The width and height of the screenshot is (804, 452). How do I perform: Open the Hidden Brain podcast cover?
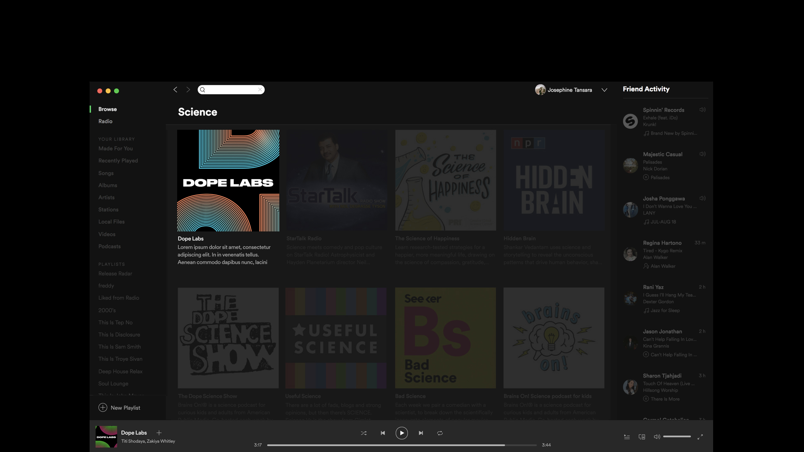click(x=554, y=180)
